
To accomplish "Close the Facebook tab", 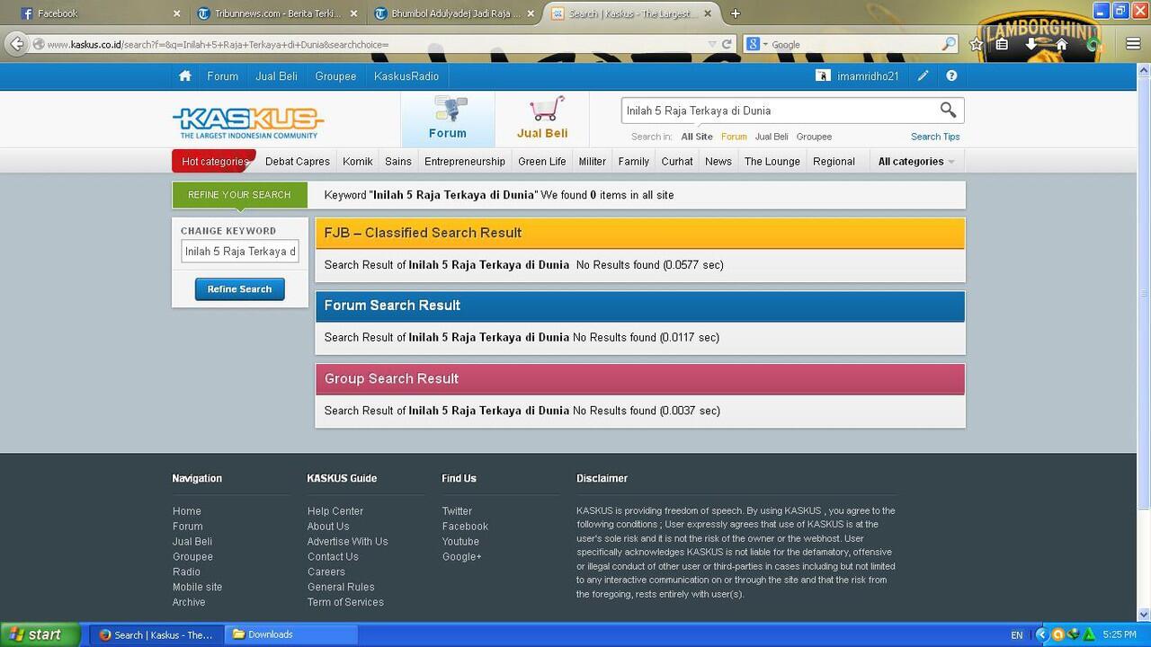I will (176, 13).
